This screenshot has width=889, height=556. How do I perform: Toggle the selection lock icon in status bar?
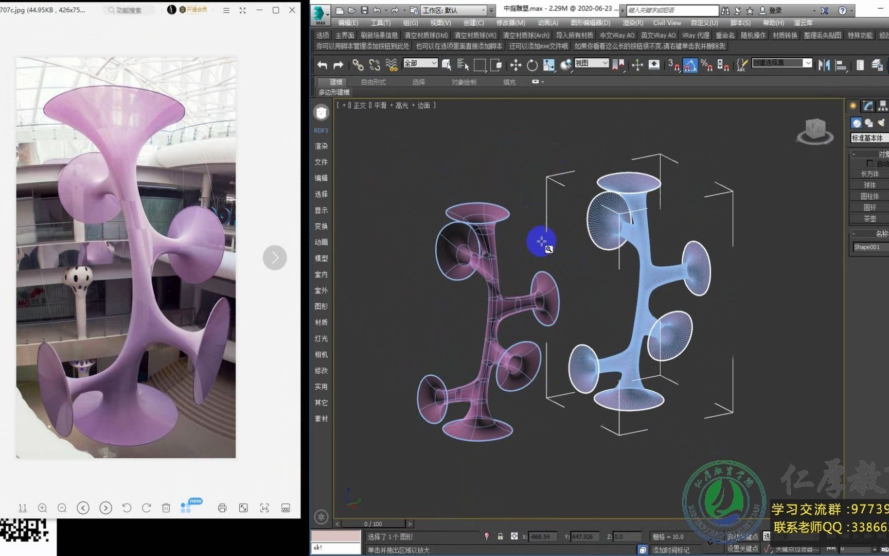point(500,536)
